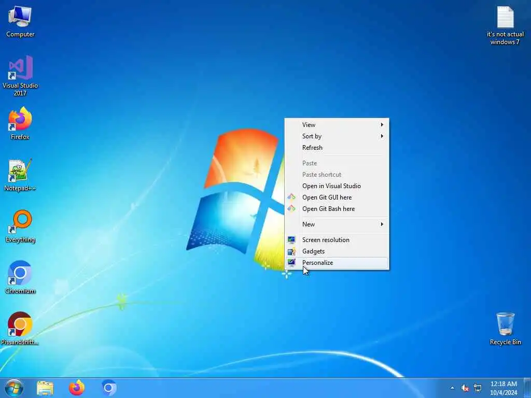Click the Show desktop strip by the clock
531x398 pixels.
coord(527,388)
